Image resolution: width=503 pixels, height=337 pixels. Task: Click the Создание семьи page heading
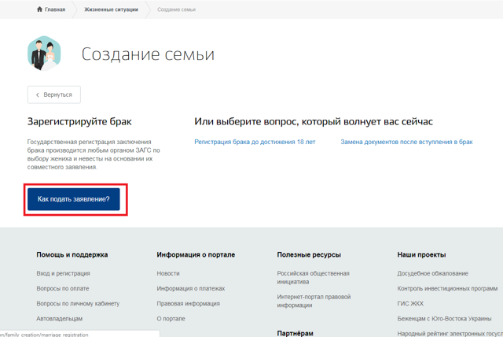(148, 54)
